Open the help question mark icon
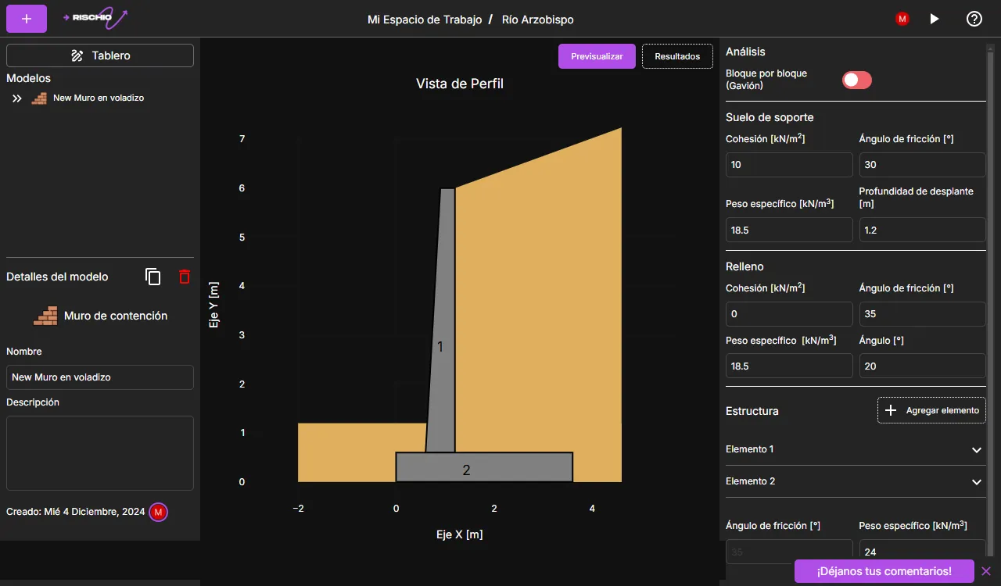Image resolution: width=1001 pixels, height=586 pixels. click(974, 19)
